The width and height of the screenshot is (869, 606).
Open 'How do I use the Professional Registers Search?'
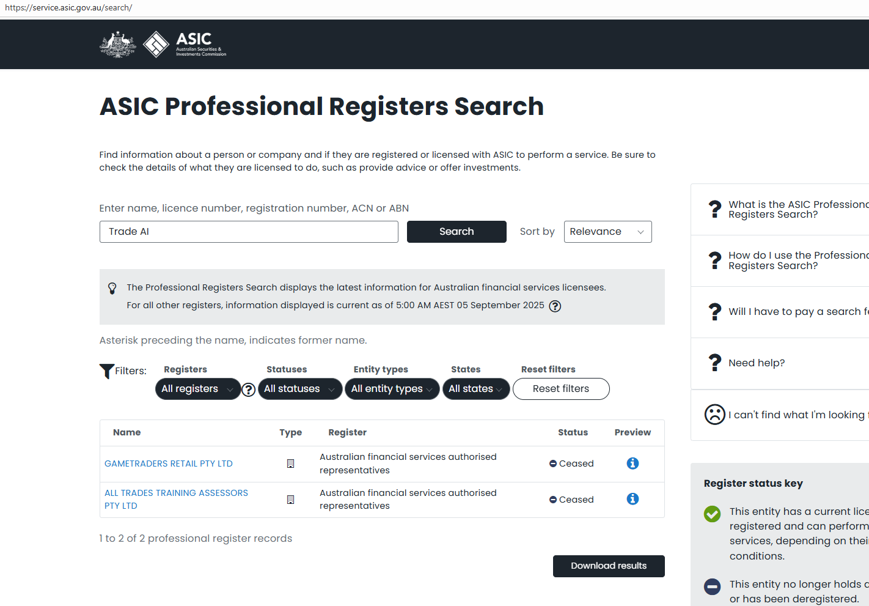(x=798, y=261)
